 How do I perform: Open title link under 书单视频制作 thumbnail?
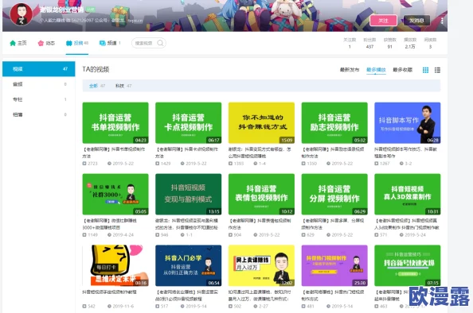(114, 153)
